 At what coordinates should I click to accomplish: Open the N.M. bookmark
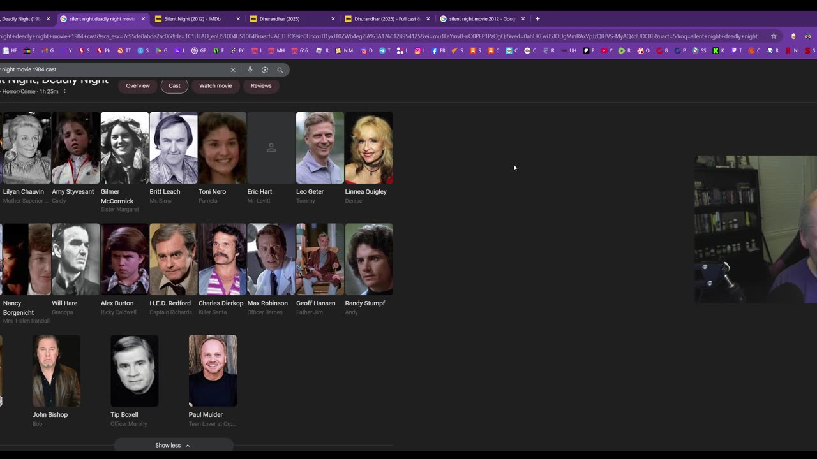[344, 50]
